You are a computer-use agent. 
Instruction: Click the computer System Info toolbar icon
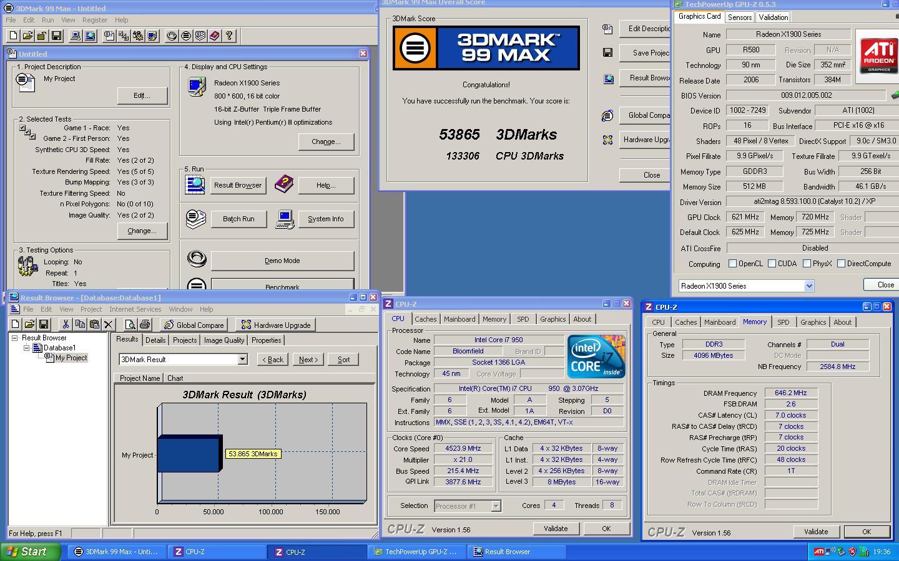pos(76,36)
